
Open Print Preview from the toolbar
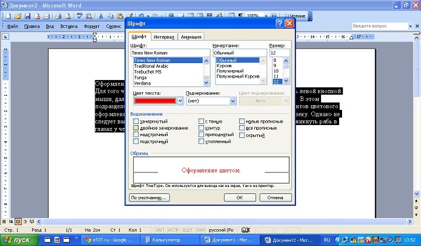click(68, 16)
